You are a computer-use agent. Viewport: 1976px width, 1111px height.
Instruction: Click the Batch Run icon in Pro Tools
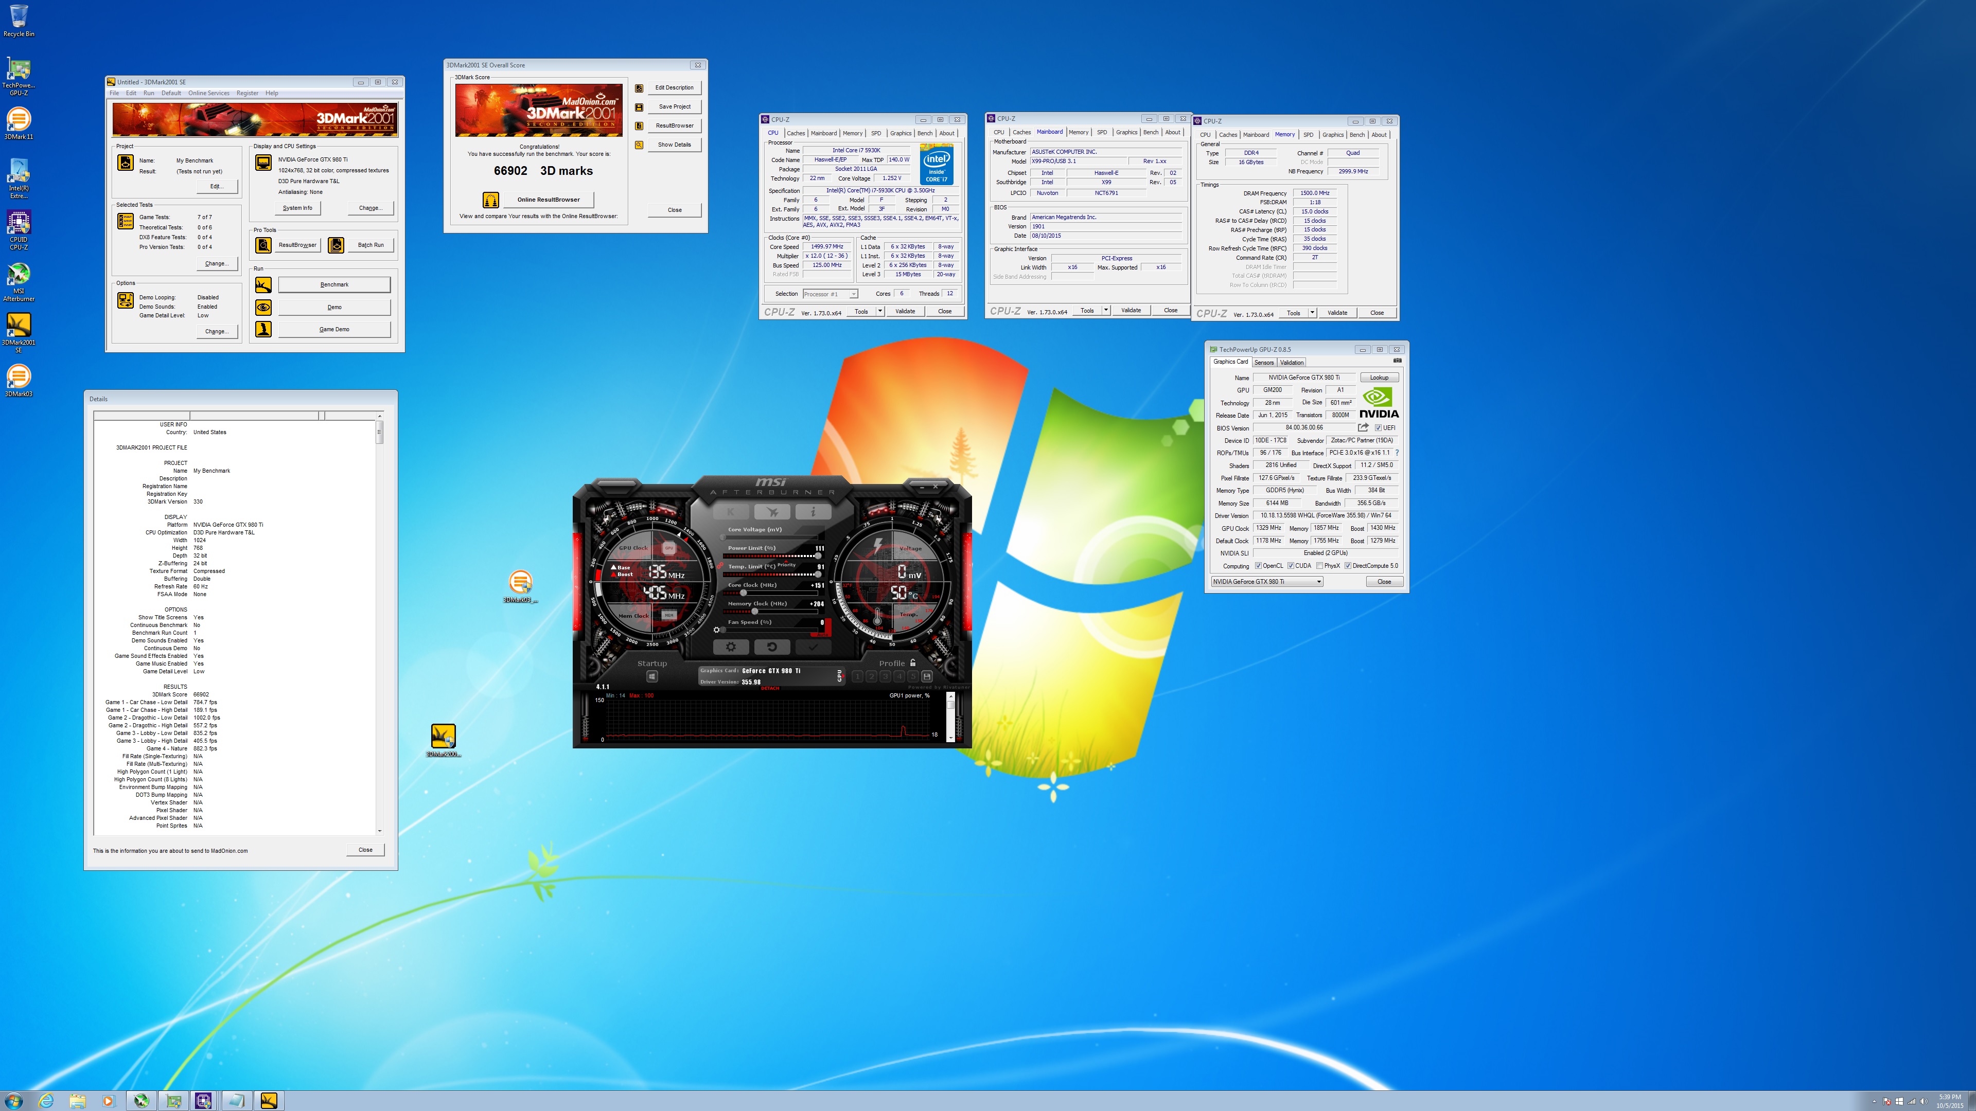coord(336,245)
